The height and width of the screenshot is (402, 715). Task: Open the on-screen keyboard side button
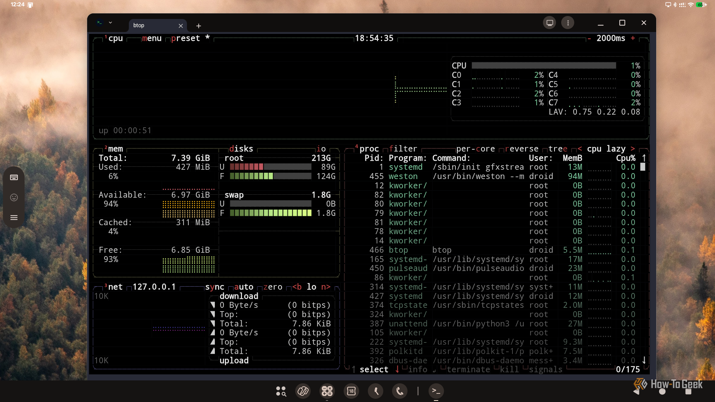pyautogui.click(x=14, y=178)
